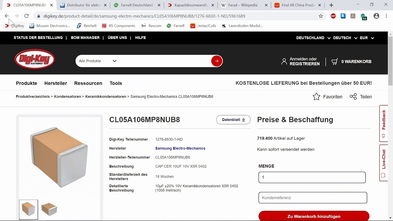The image size is (393, 221).
Task: Select the second capacitor thumbnail
Action: tap(49, 210)
